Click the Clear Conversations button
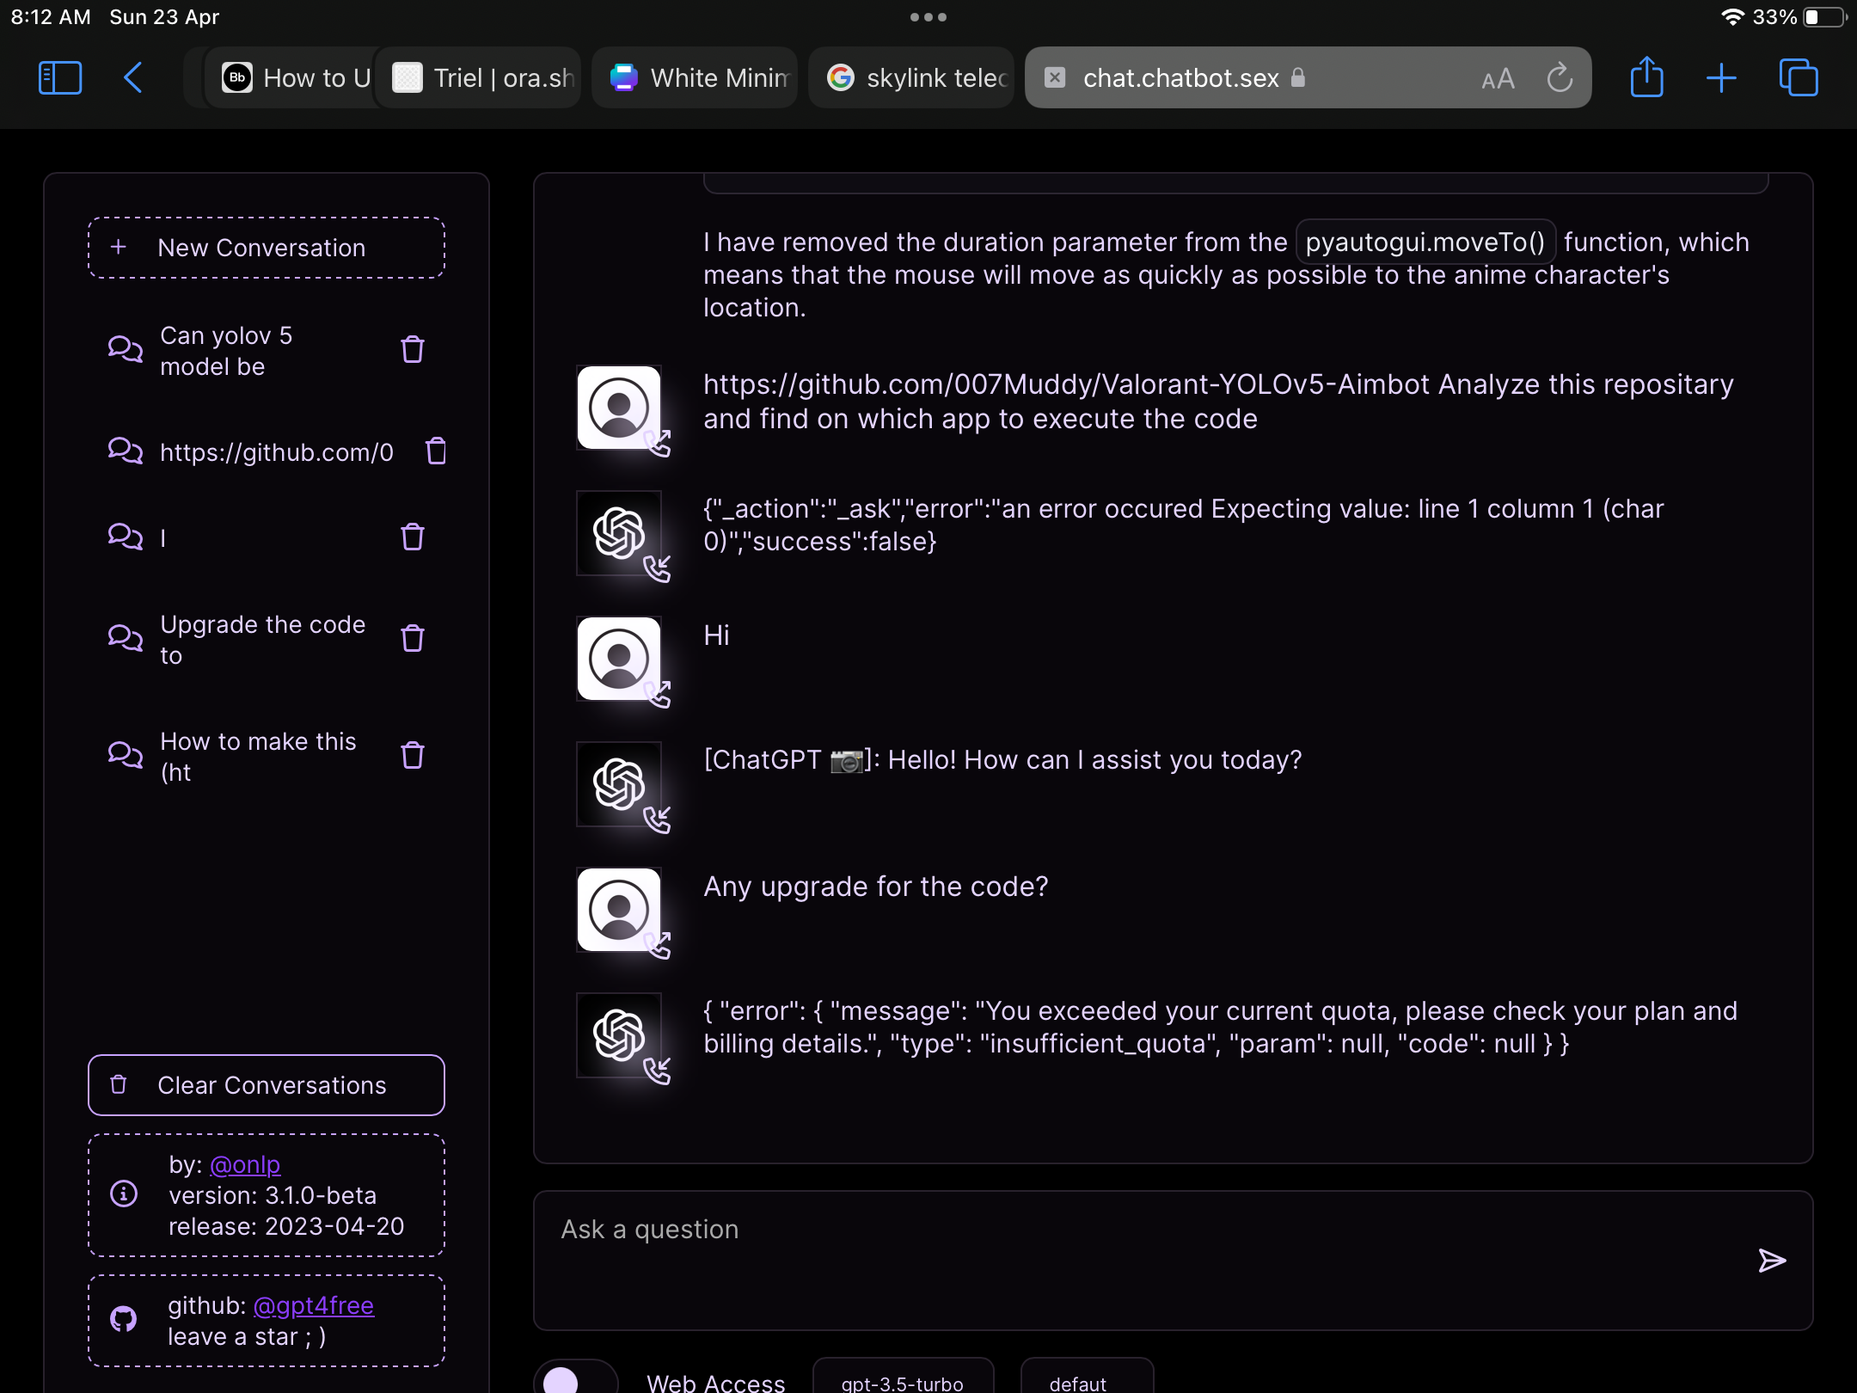1857x1393 pixels. (267, 1085)
